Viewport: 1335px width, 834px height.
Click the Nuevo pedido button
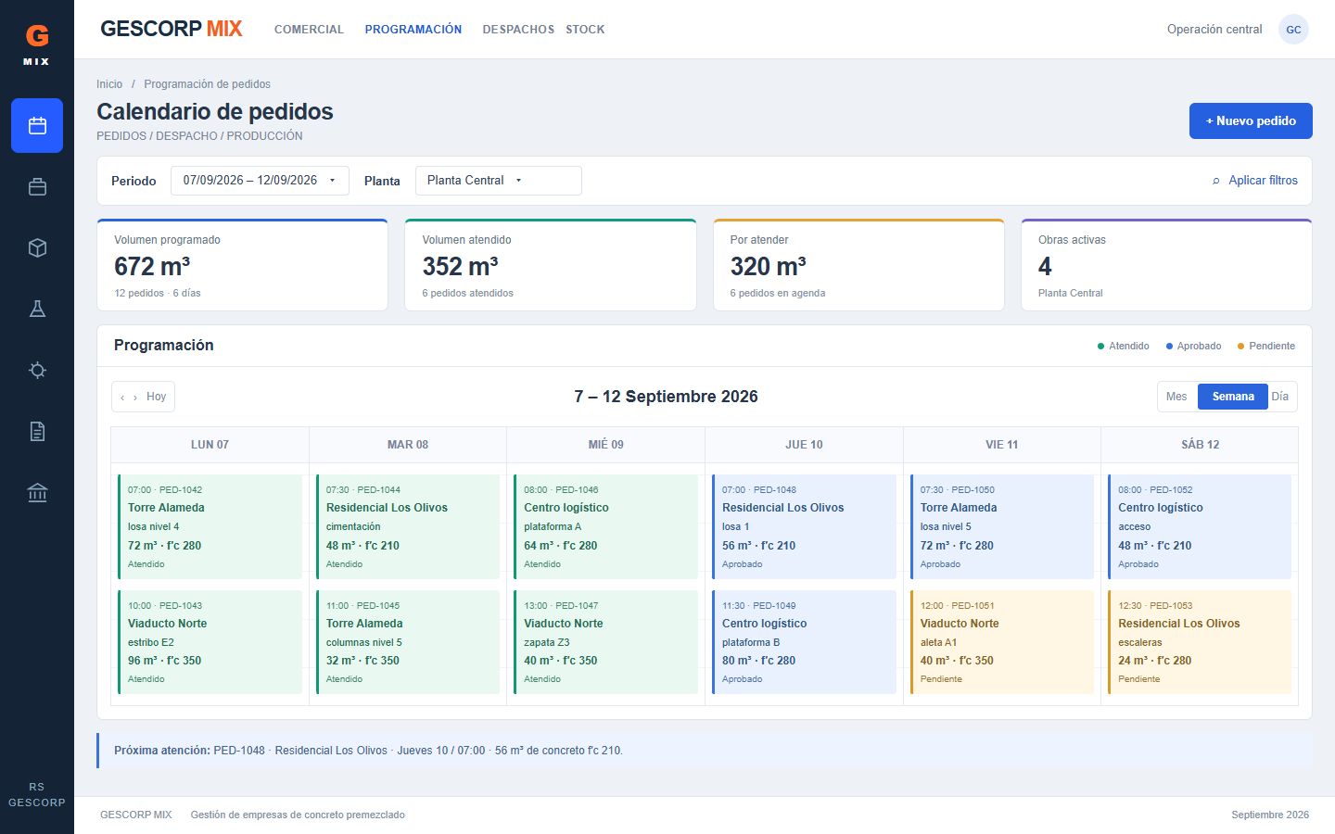click(x=1251, y=120)
